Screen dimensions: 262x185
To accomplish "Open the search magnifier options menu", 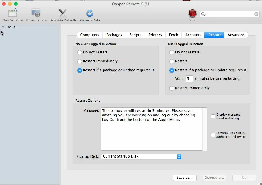I will (204, 14).
